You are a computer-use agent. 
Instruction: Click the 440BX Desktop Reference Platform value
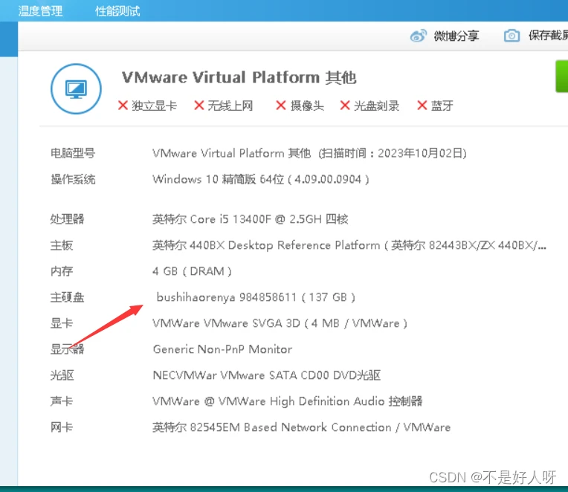[349, 245]
